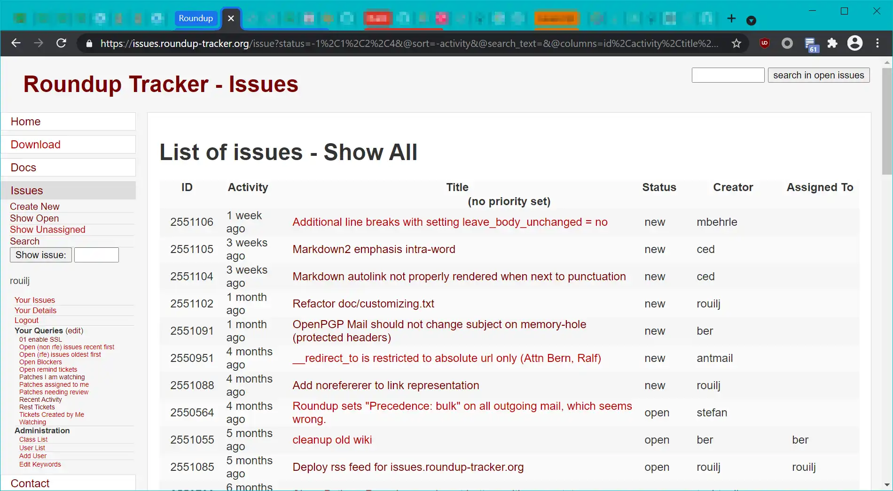Screen dimensions: 893x491
Task: Open the 'Patches assigned to me' query
Action: click(54, 384)
